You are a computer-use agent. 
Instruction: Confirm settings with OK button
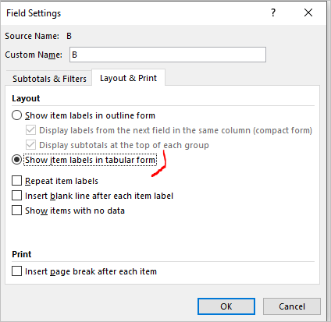click(226, 306)
